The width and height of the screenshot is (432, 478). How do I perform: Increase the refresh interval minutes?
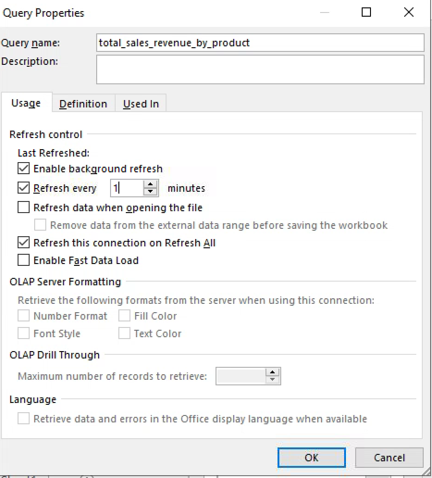coord(150,185)
